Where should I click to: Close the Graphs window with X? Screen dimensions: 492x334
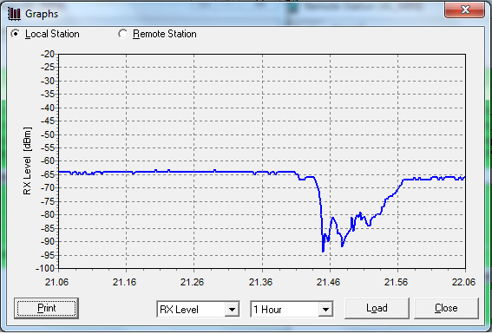click(x=465, y=10)
